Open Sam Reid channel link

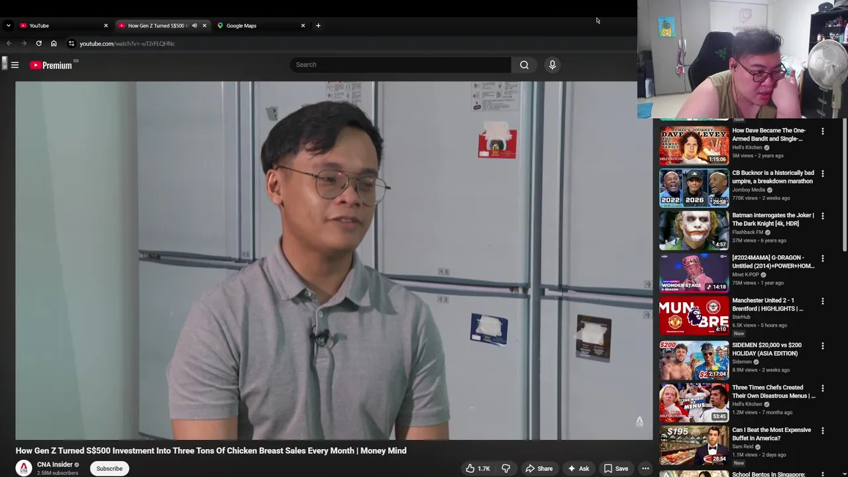(743, 447)
